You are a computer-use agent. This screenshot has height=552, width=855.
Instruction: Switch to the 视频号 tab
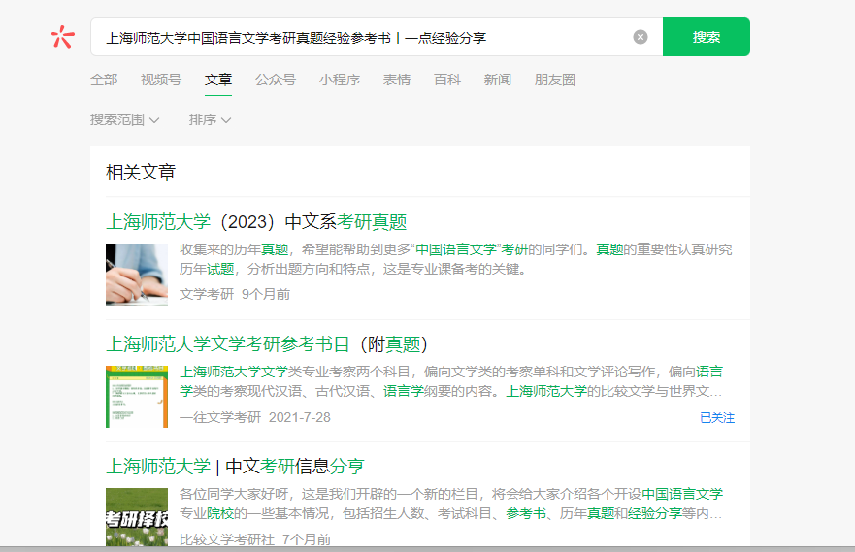tap(161, 81)
